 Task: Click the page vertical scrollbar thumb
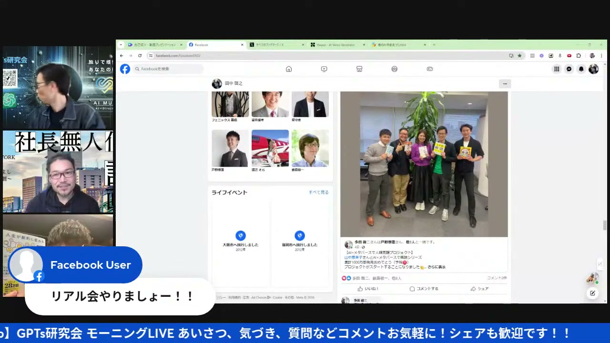click(x=604, y=225)
